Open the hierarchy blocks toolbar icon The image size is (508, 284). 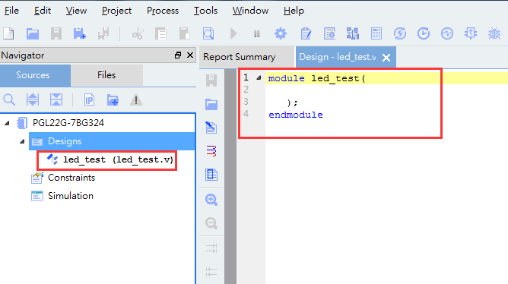[x=353, y=33]
